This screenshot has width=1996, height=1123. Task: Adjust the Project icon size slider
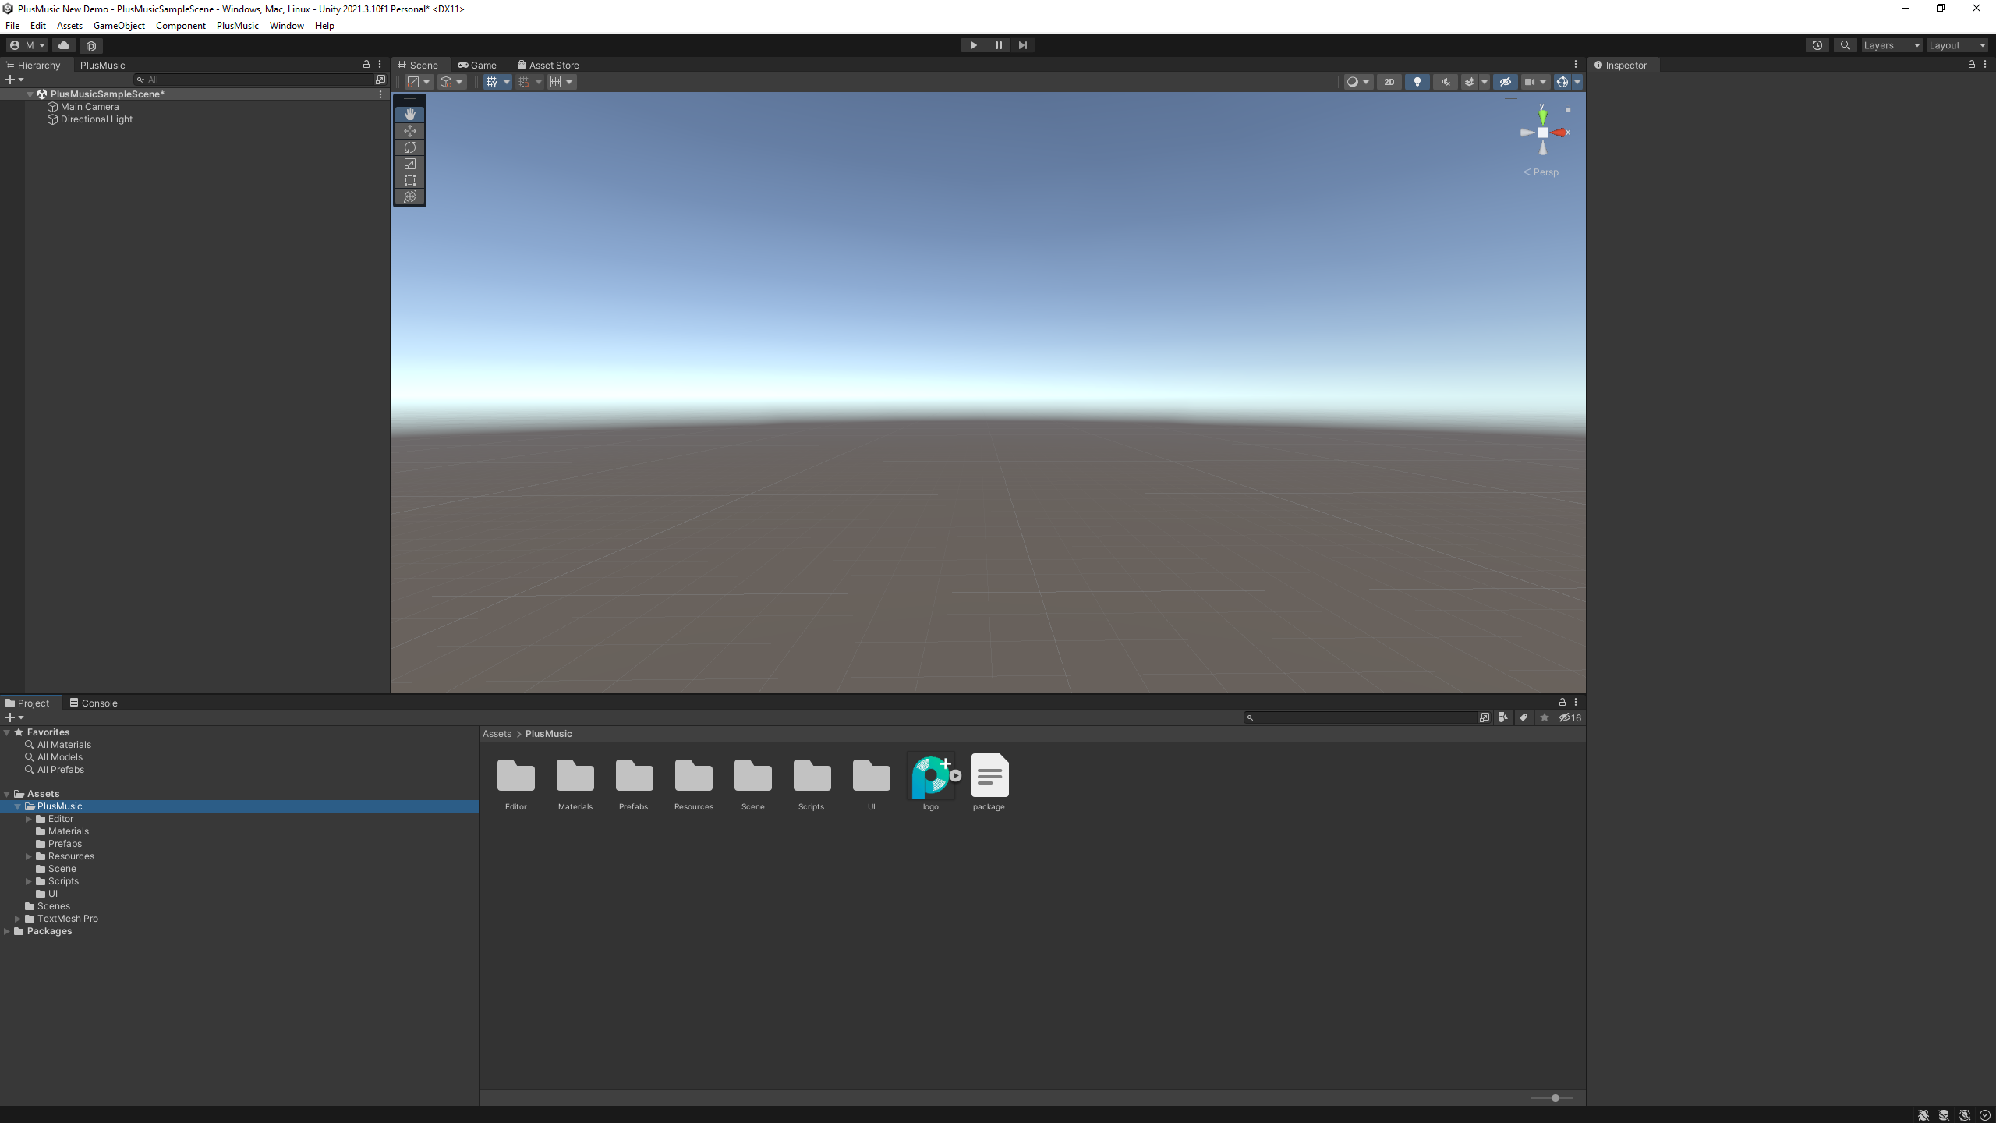pyautogui.click(x=1555, y=1098)
